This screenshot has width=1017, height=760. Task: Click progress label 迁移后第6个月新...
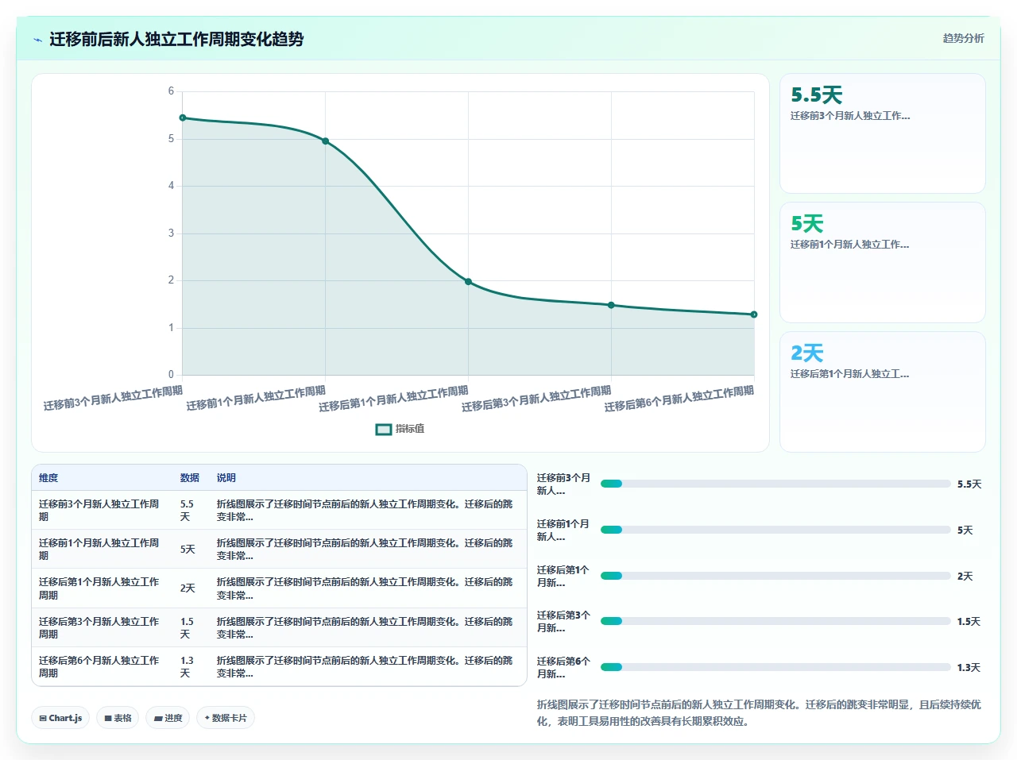point(564,667)
